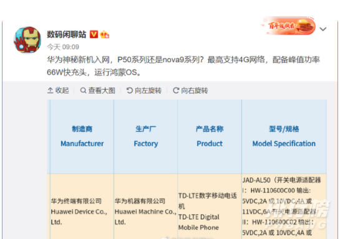Screen dimensions: 340x239
Task: Click the crown membership badge icon
Action: click(105, 34)
